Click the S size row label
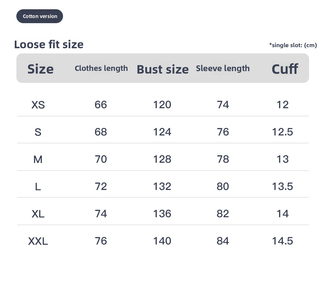327x287 pixels. pos(38,132)
